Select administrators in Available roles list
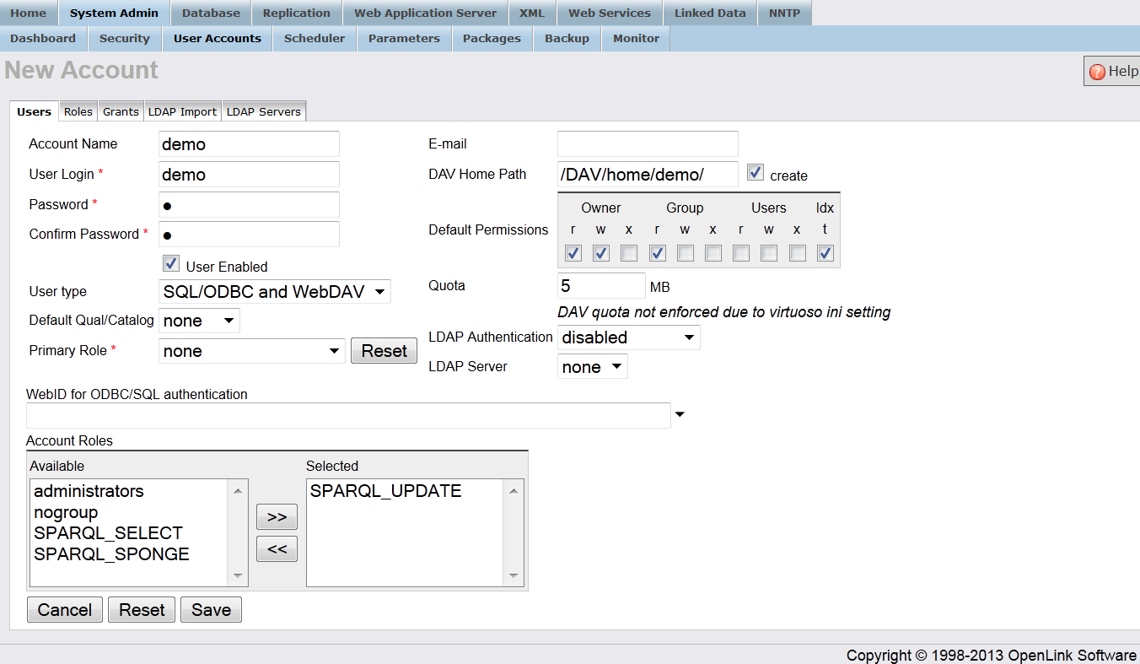The height and width of the screenshot is (664, 1140). pyautogui.click(x=89, y=491)
